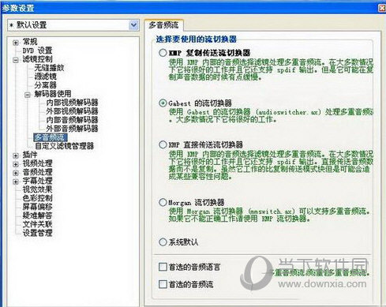This screenshot has height=307, width=386.
Task: Select Gabest 的流切换器 radio option
Action: pos(163,103)
